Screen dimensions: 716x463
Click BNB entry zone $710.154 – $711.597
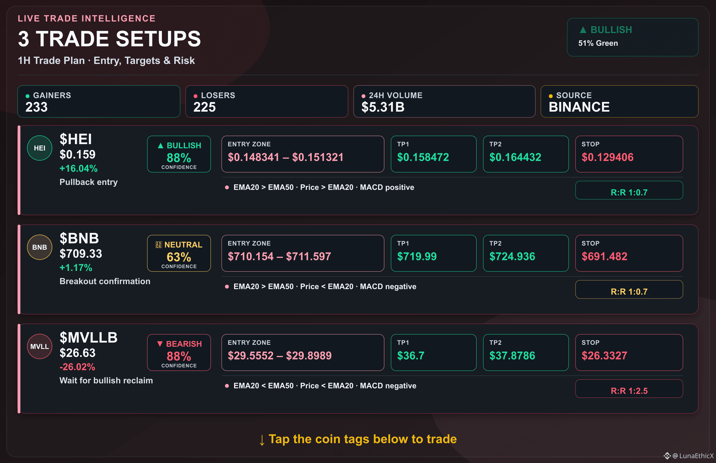279,257
